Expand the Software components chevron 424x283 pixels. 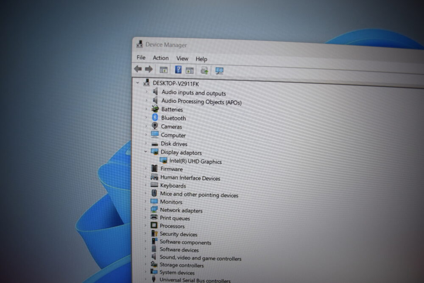[145, 241]
